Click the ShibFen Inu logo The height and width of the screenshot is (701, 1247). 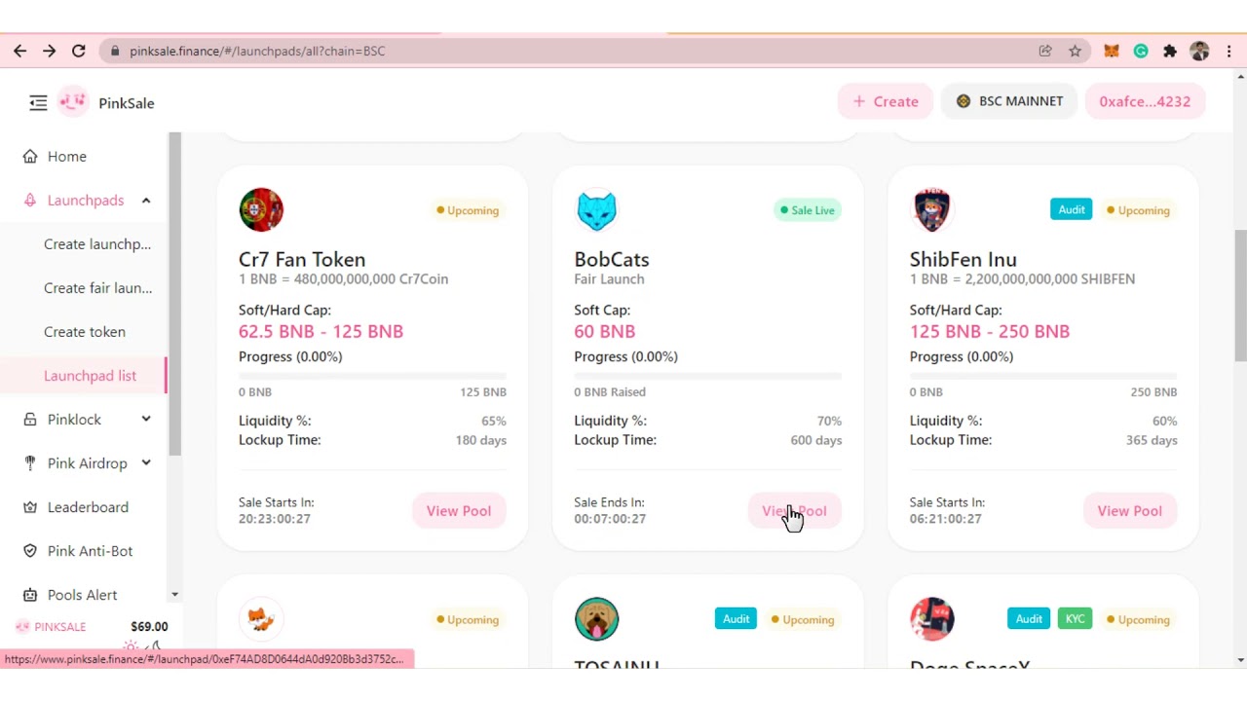point(932,209)
